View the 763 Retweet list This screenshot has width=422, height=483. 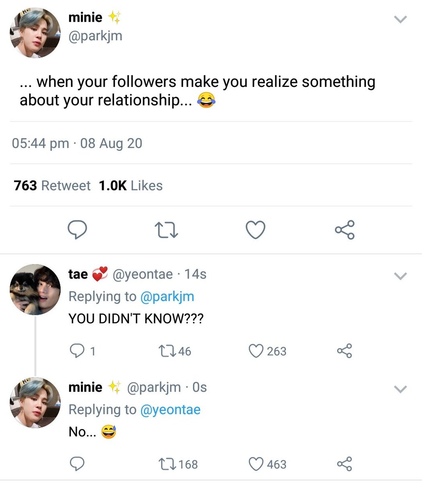(x=52, y=186)
